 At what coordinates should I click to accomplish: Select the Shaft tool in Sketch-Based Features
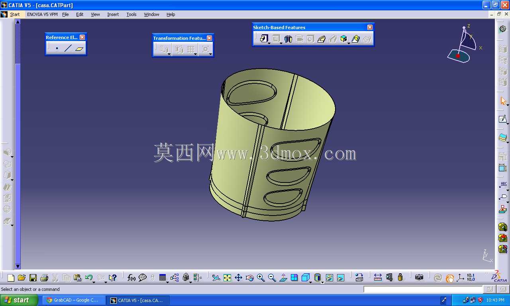[288, 39]
